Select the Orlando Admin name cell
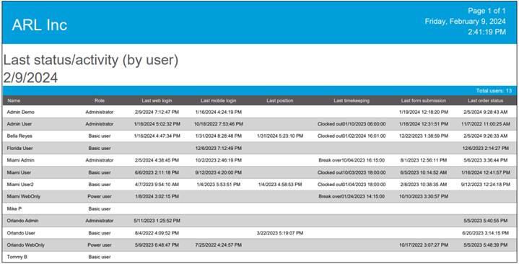This screenshot has height=264, width=519. tap(22, 221)
